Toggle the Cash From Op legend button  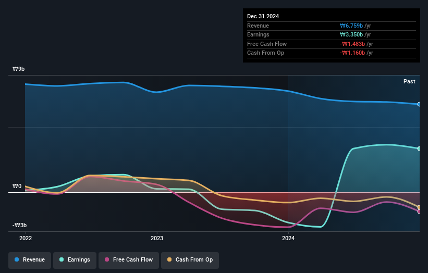click(190, 260)
